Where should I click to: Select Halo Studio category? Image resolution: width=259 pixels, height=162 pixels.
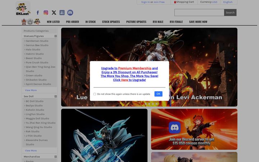coord(33,49)
